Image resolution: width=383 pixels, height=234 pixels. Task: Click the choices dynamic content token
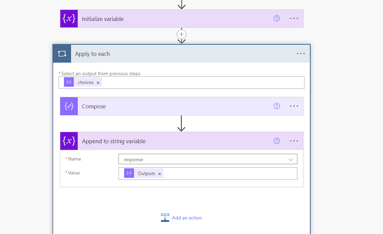(85, 83)
